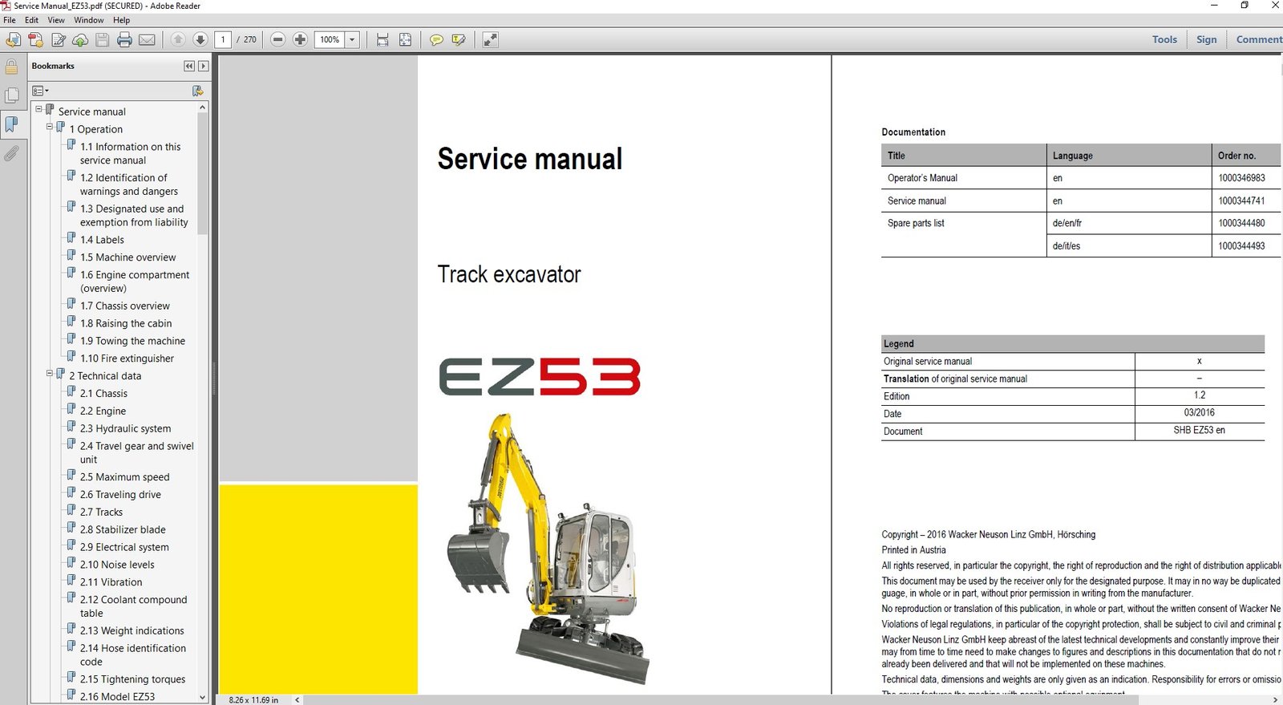Open the Tools pane
The image size is (1283, 705).
(x=1164, y=39)
